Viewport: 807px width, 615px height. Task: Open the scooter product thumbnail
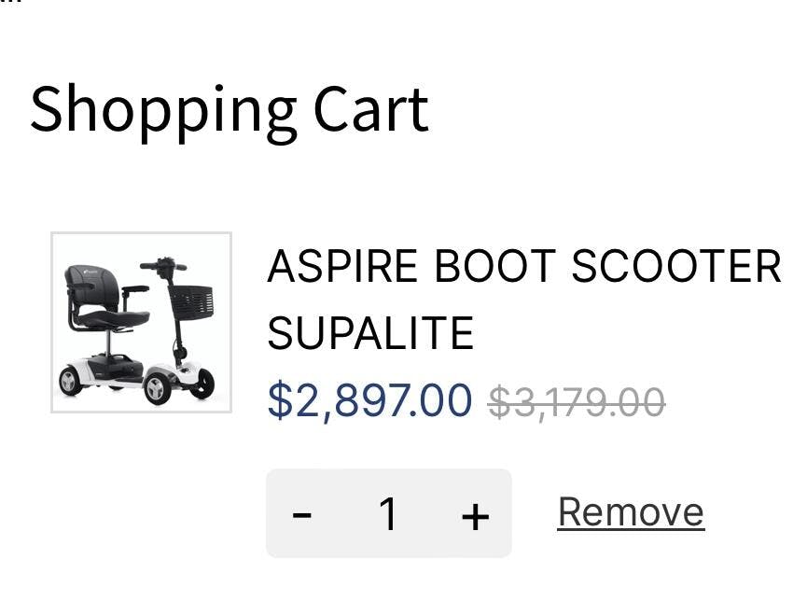(141, 322)
